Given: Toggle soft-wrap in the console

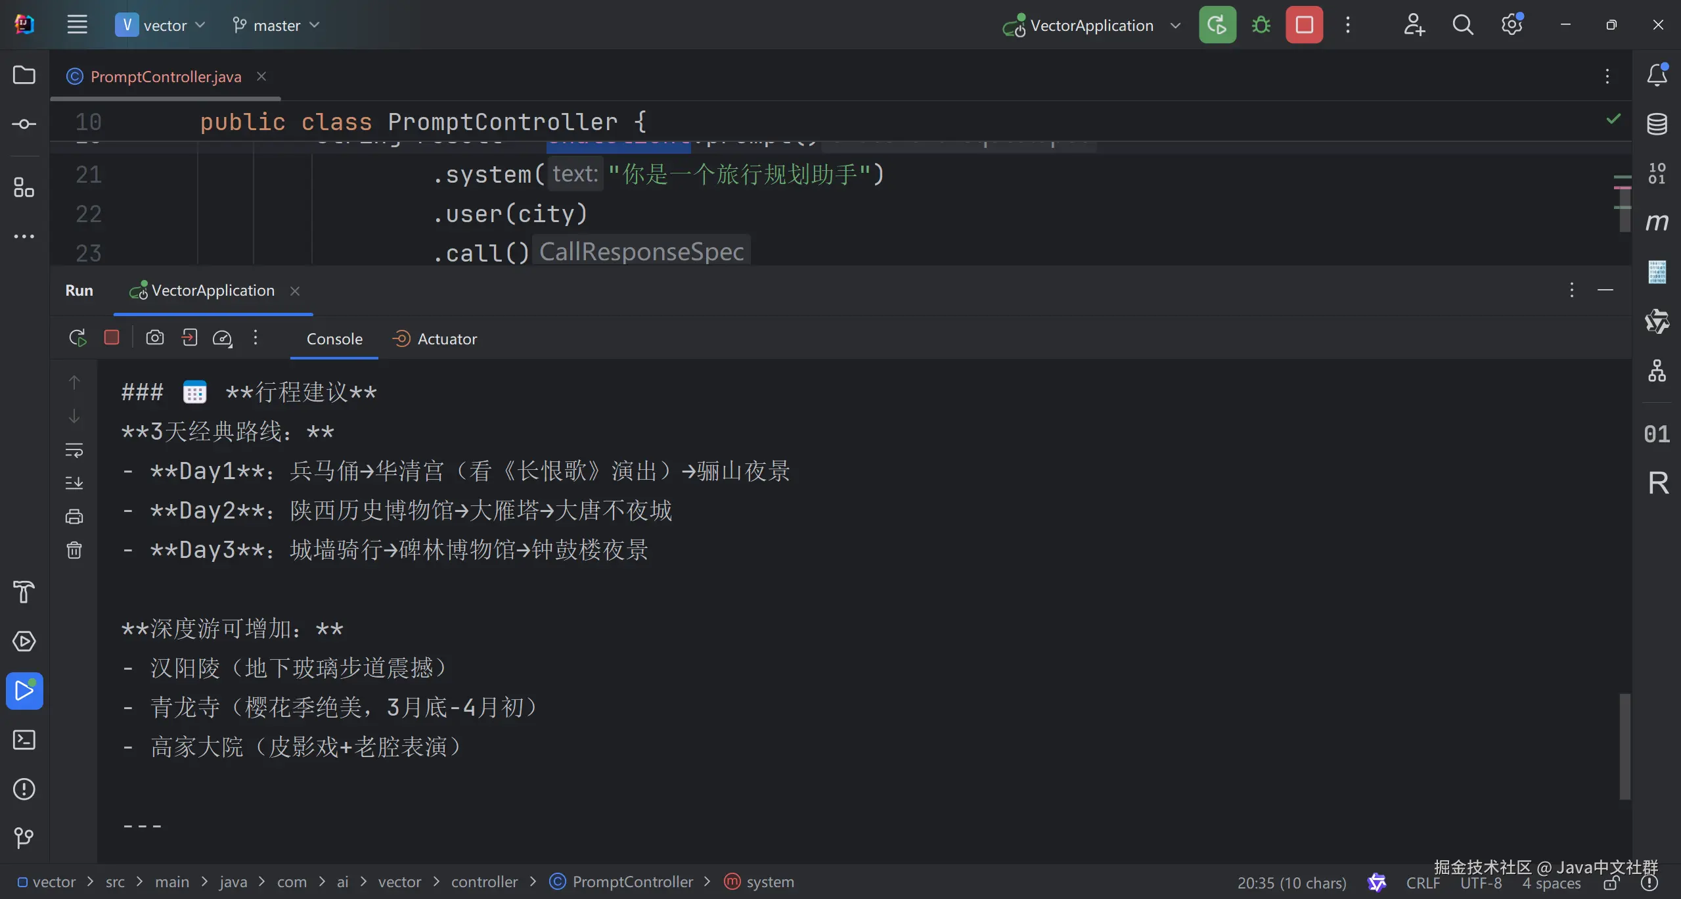Looking at the screenshot, I should tap(74, 450).
